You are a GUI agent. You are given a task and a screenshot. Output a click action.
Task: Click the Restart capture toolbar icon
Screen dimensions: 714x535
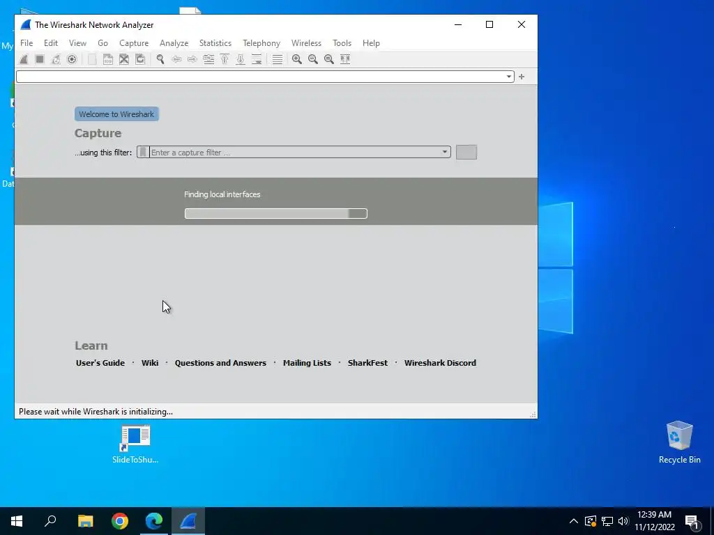coord(56,59)
